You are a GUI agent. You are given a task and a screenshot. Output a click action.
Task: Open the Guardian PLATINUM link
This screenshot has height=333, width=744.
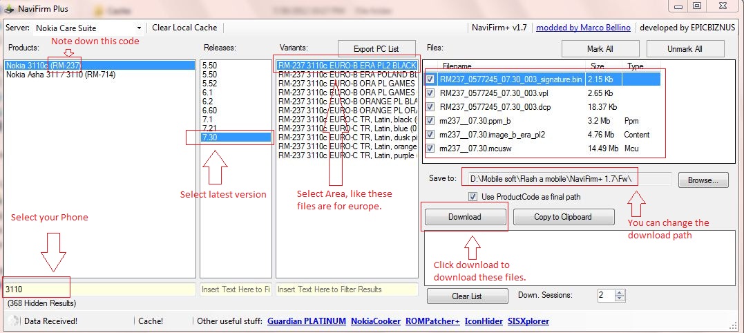click(x=307, y=321)
